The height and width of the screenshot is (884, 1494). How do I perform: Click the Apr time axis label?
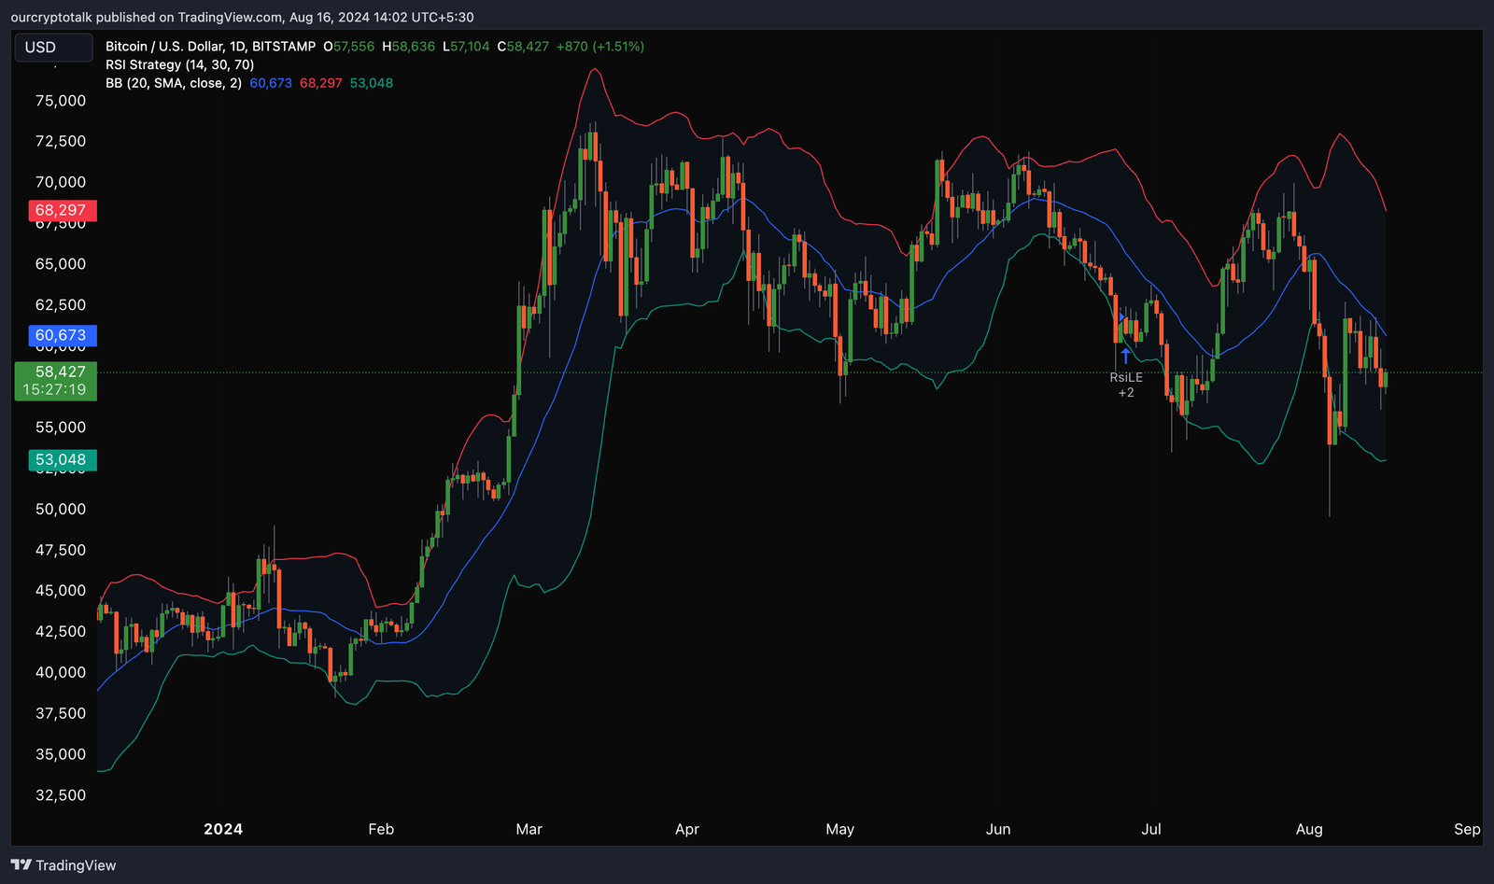point(687,829)
